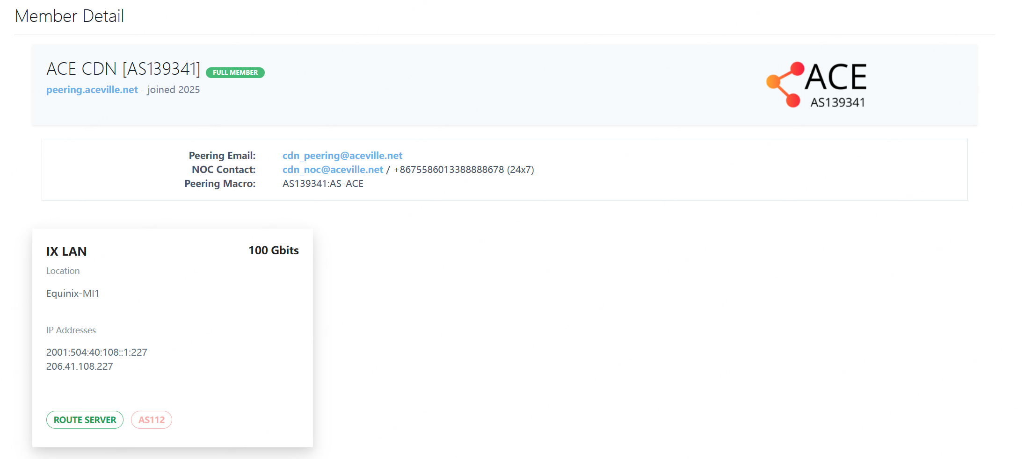Click the Location label in IX LAN card
Viewport: 1032px width, 459px height.
point(63,271)
